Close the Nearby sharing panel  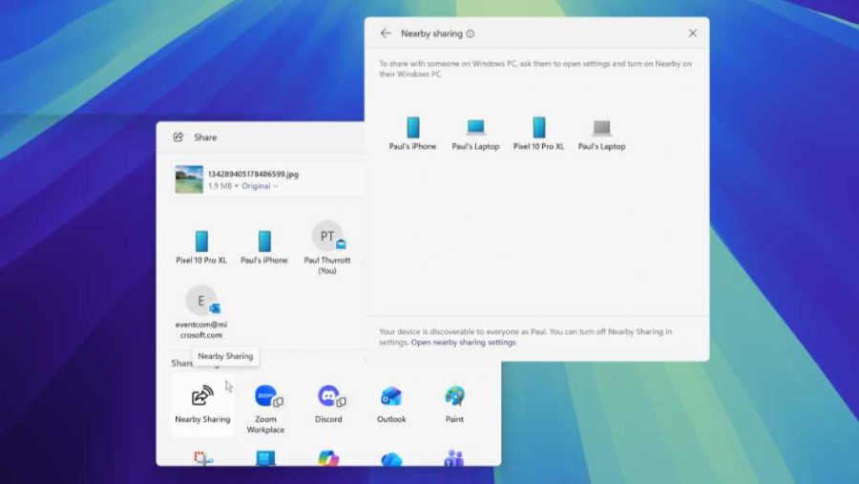[693, 33]
